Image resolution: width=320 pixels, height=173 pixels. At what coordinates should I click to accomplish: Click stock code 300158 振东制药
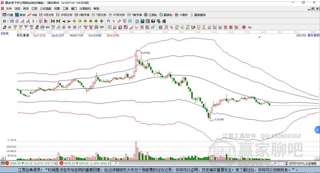pyautogui.click(x=308, y=36)
